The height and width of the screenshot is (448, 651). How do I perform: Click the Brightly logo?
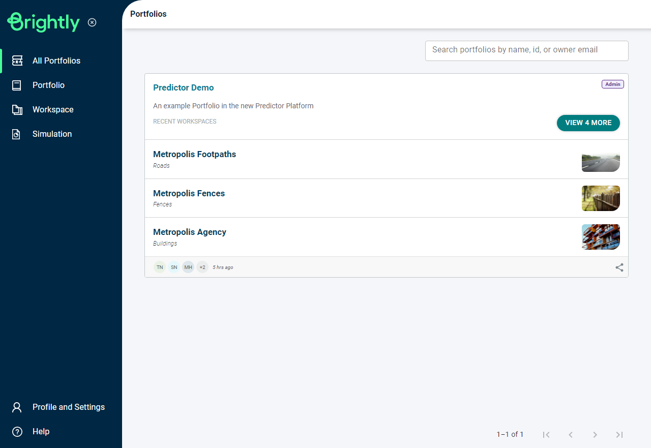(43, 22)
